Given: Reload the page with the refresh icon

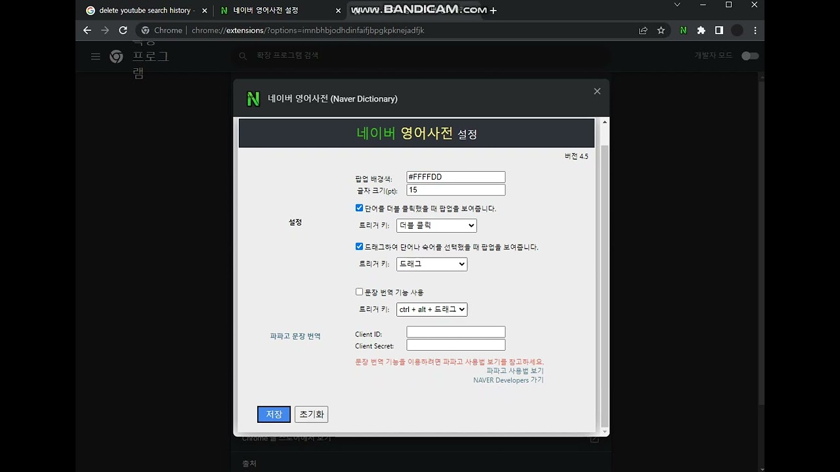Looking at the screenshot, I should tap(123, 30).
